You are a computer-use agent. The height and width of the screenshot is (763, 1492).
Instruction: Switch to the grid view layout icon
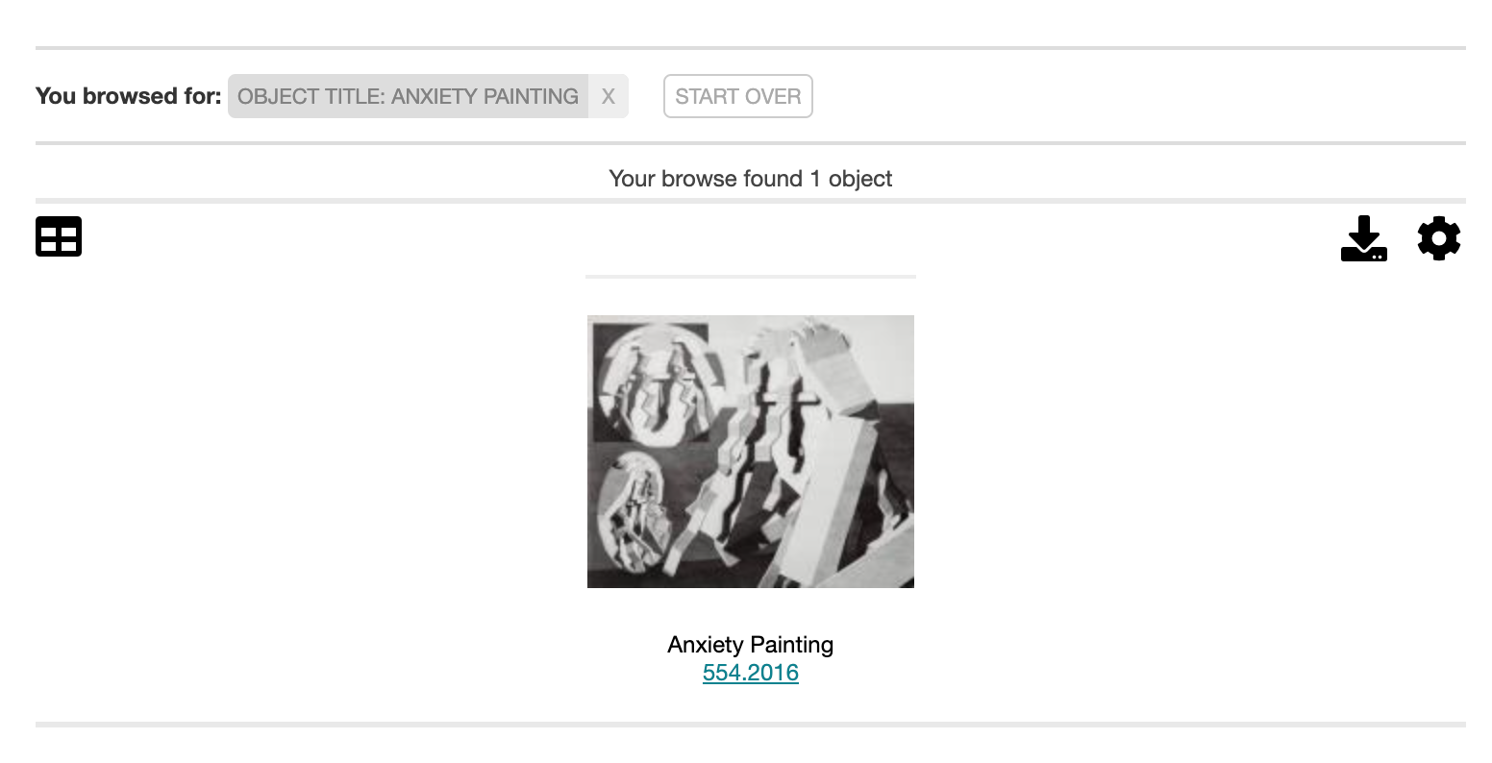click(x=59, y=236)
